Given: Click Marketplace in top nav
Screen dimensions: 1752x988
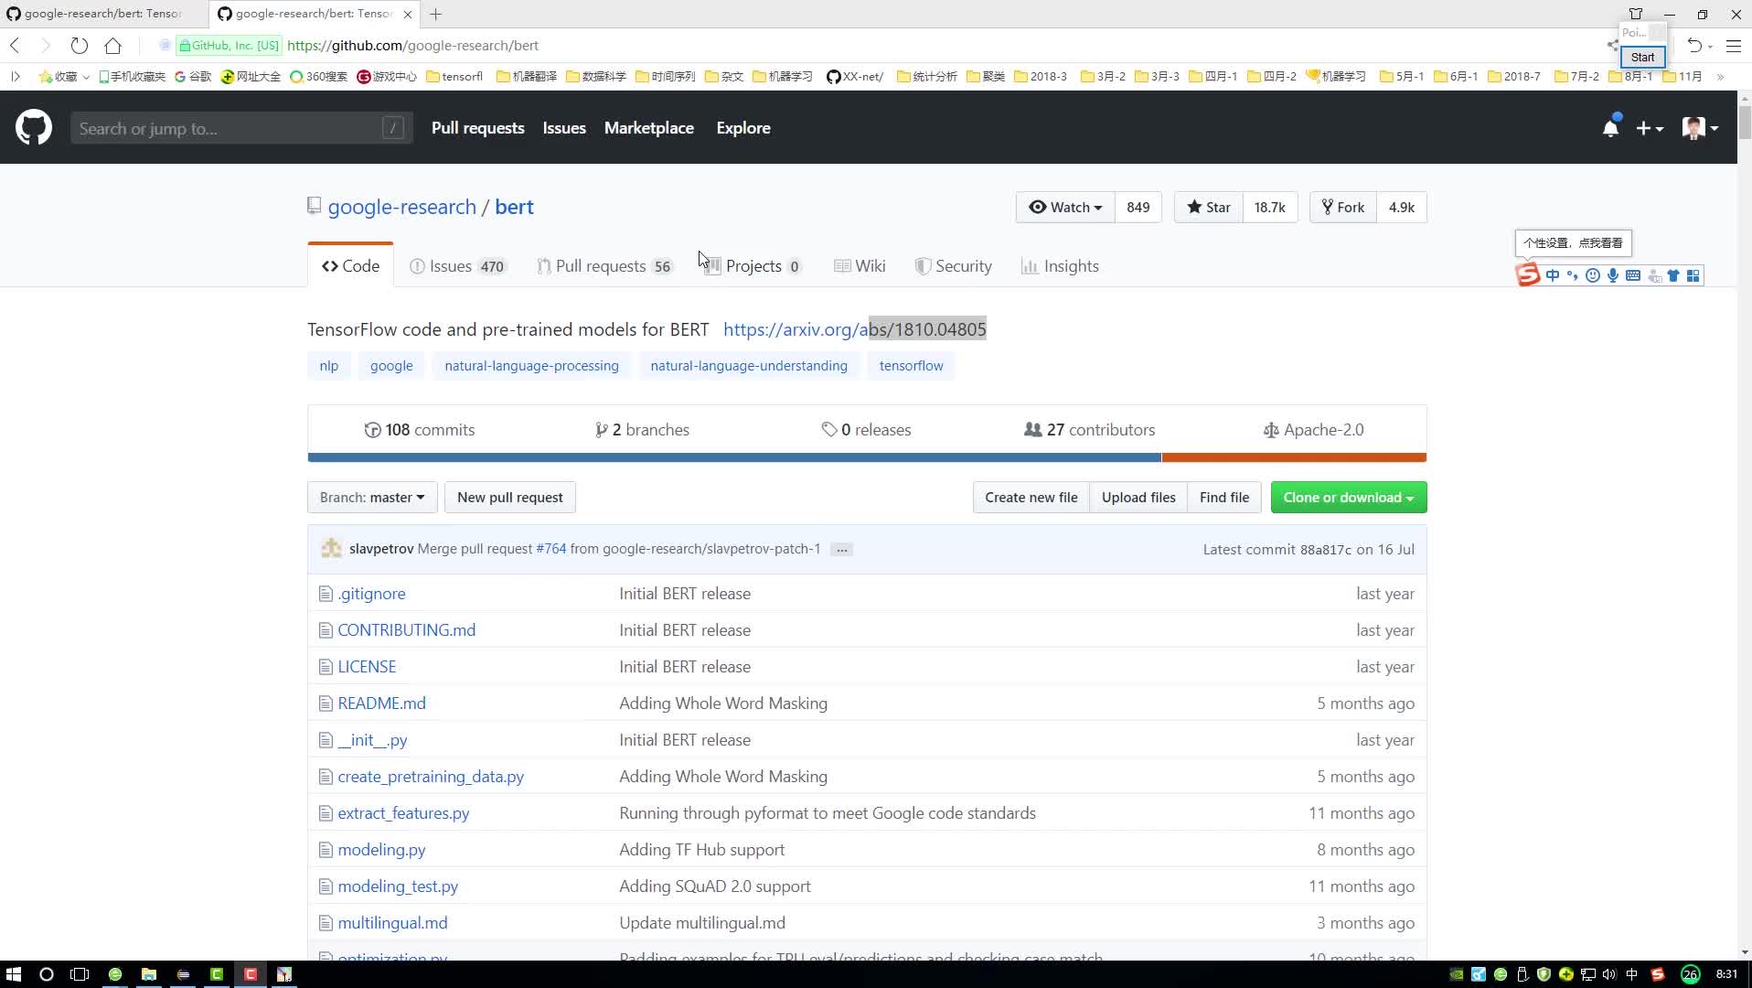Looking at the screenshot, I should tap(649, 128).
